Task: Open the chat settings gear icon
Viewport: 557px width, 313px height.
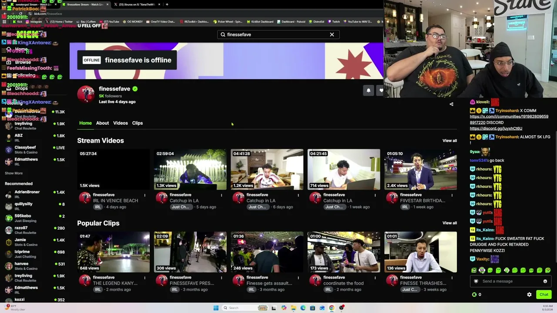Action: (x=529, y=294)
